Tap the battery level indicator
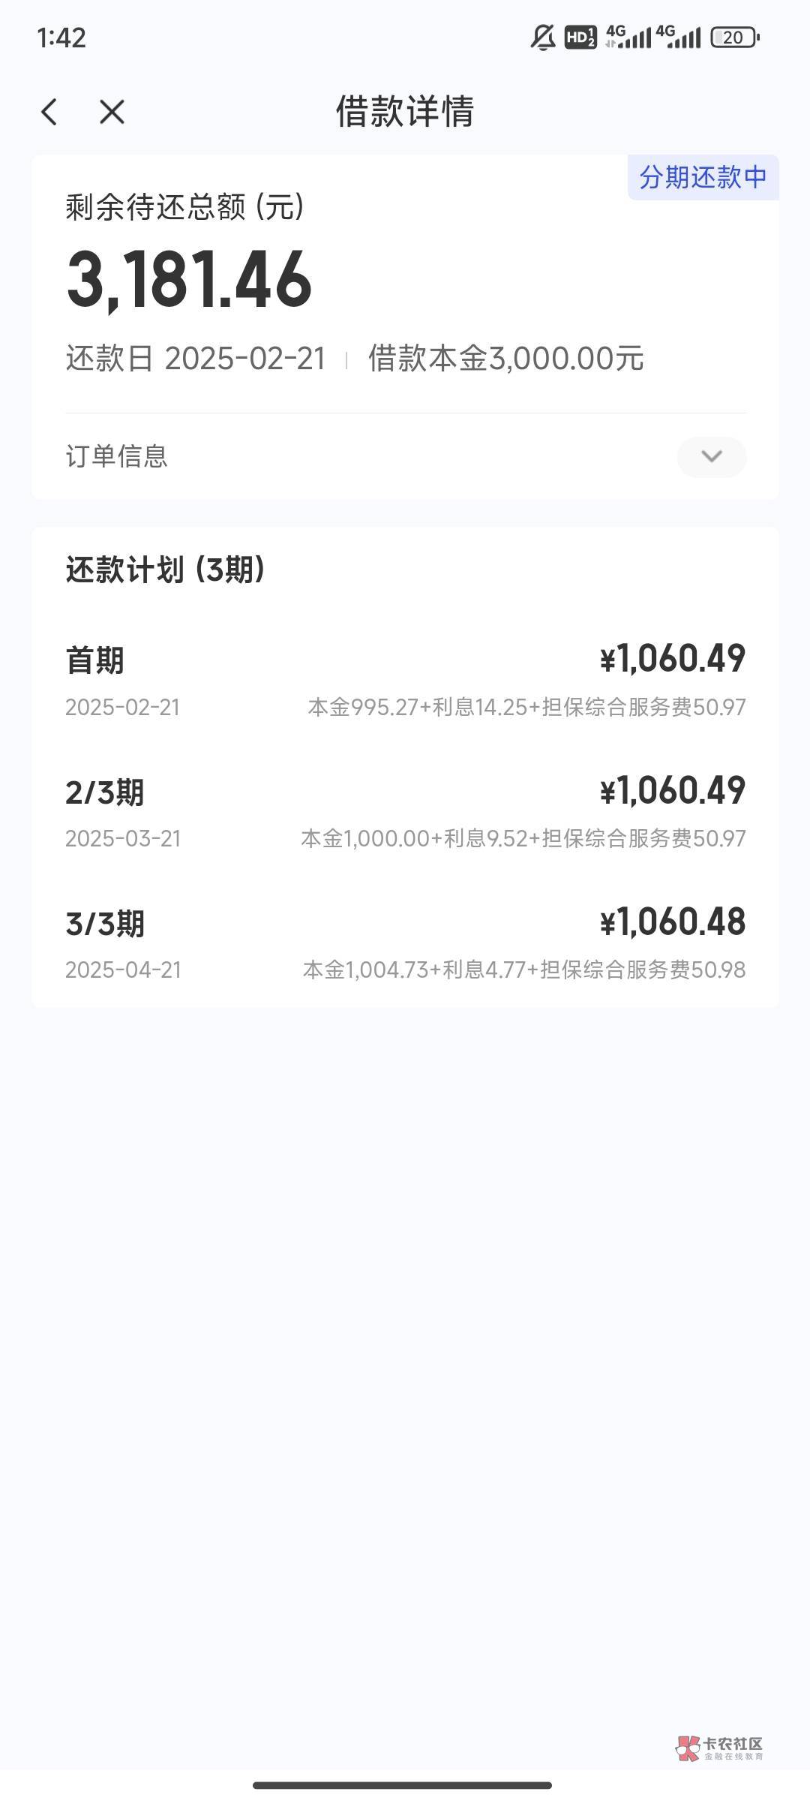 [x=734, y=37]
